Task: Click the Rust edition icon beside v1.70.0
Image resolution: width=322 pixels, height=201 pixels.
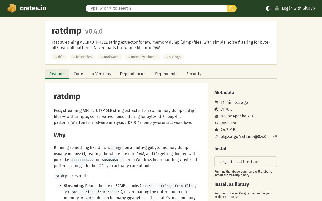Action: click(216, 109)
